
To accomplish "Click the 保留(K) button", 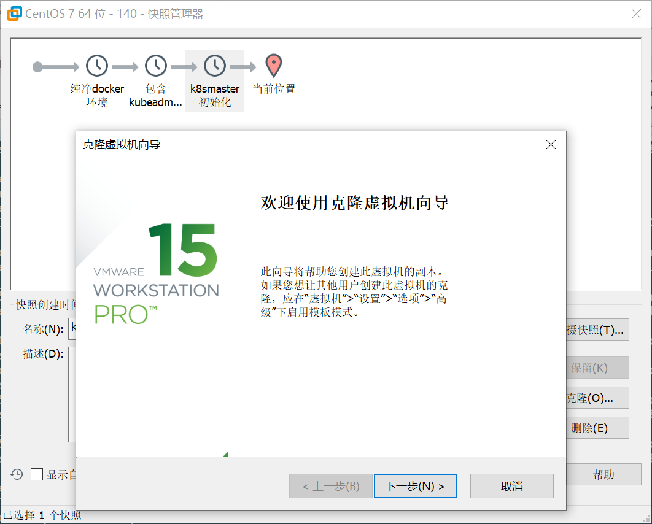I will point(597,368).
